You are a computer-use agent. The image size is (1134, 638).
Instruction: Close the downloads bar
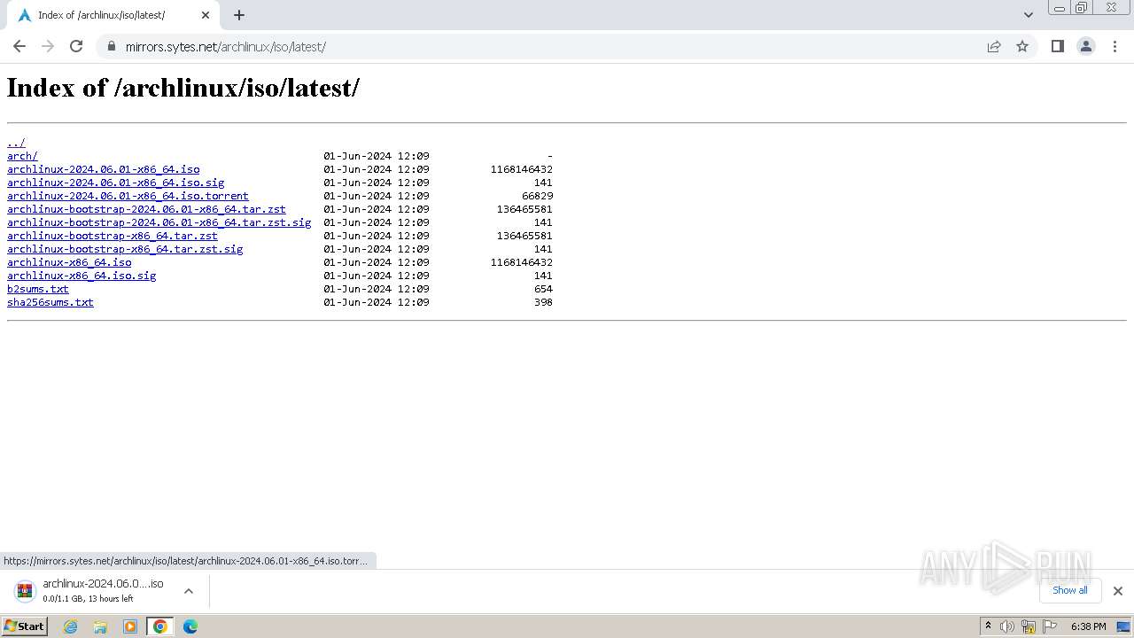[x=1118, y=591]
